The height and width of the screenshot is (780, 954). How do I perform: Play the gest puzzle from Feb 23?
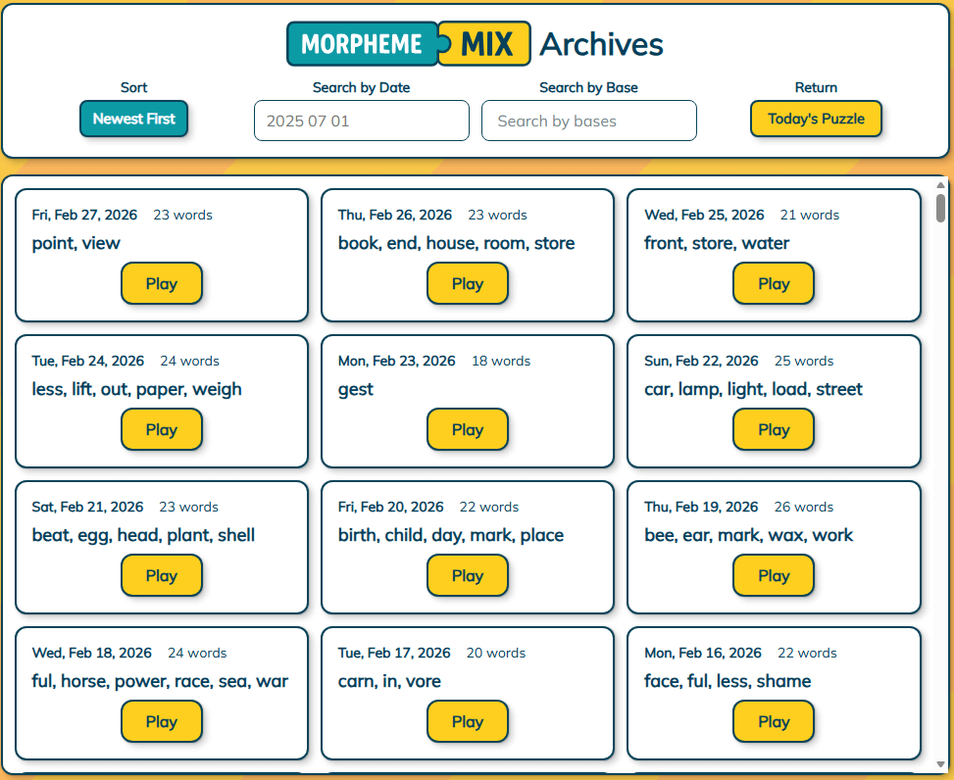click(x=468, y=429)
